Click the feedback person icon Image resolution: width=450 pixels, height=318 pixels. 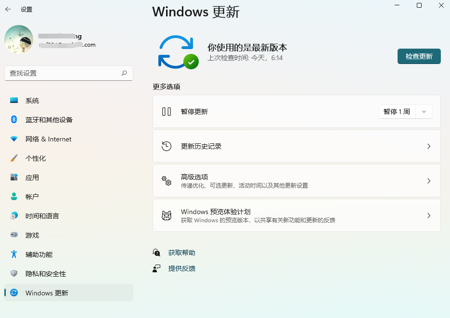click(x=156, y=268)
